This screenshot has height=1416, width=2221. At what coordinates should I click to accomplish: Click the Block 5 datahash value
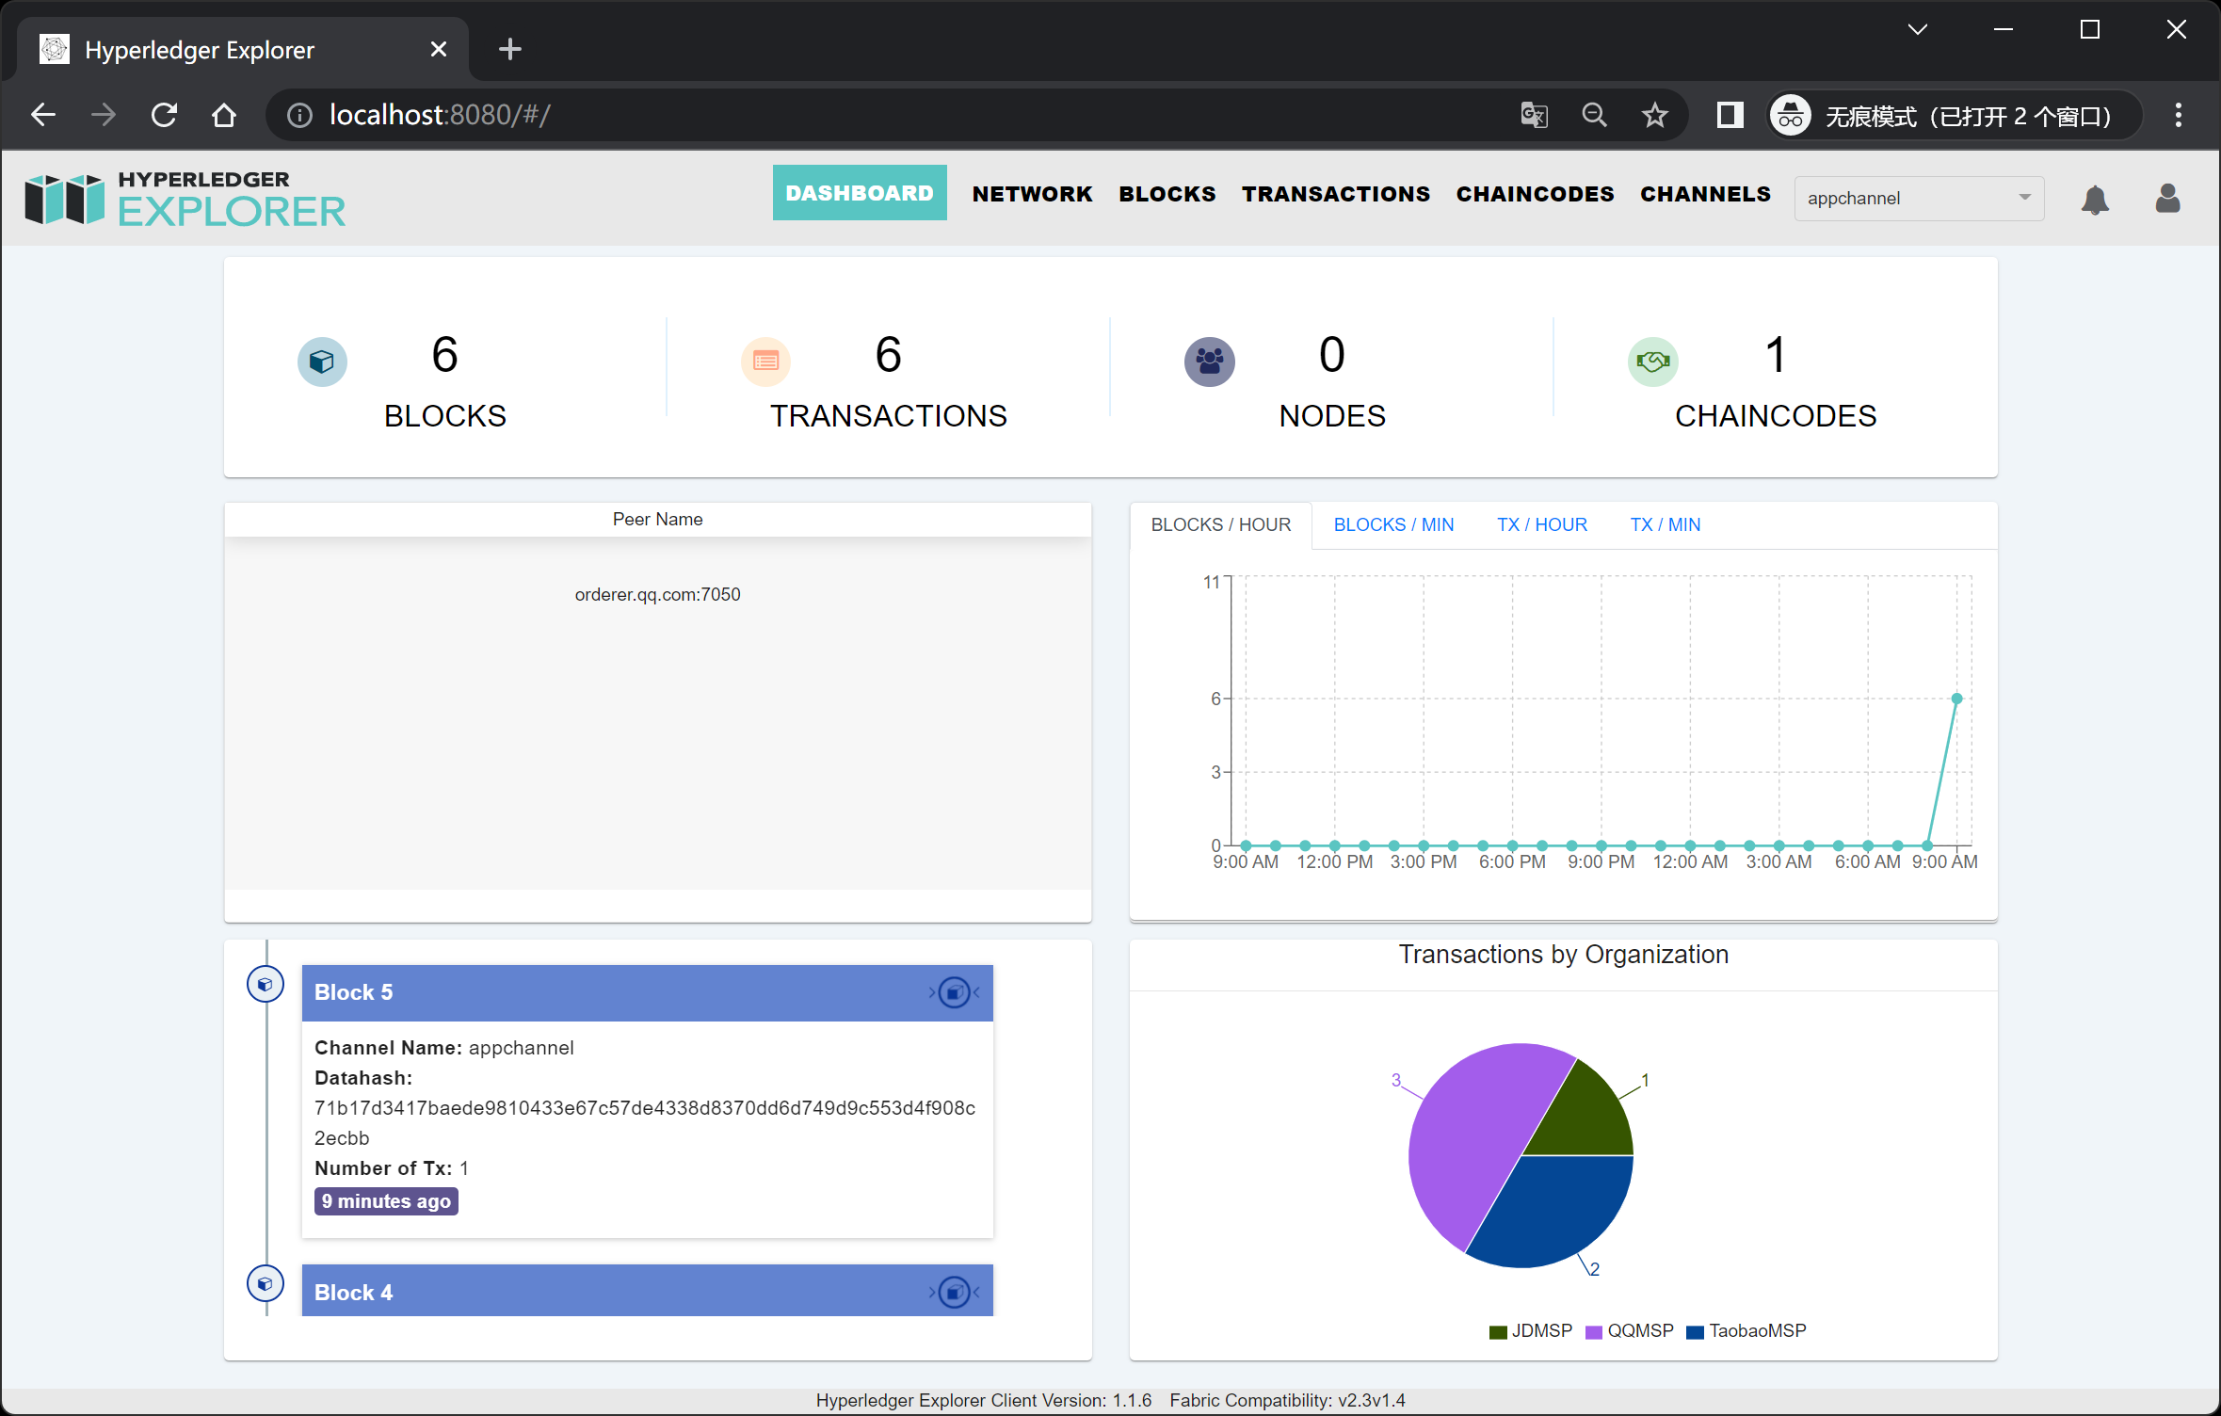point(645,1122)
